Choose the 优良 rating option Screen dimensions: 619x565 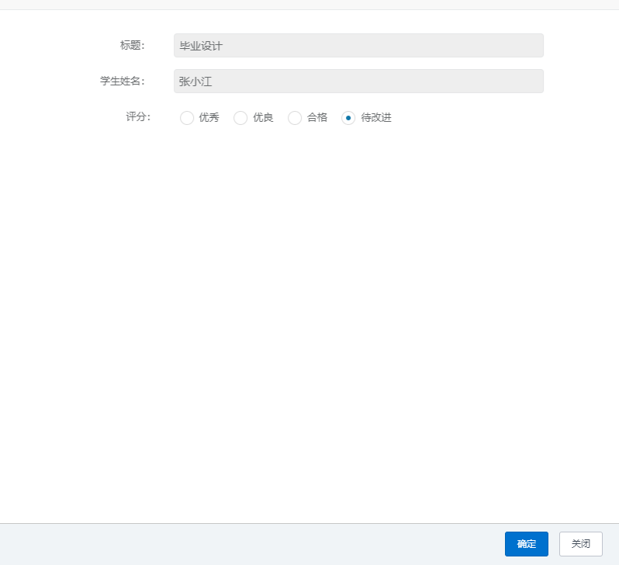240,118
